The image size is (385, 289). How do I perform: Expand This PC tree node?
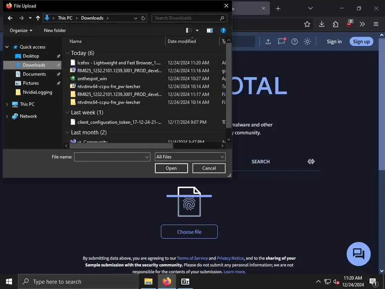(x=7, y=105)
